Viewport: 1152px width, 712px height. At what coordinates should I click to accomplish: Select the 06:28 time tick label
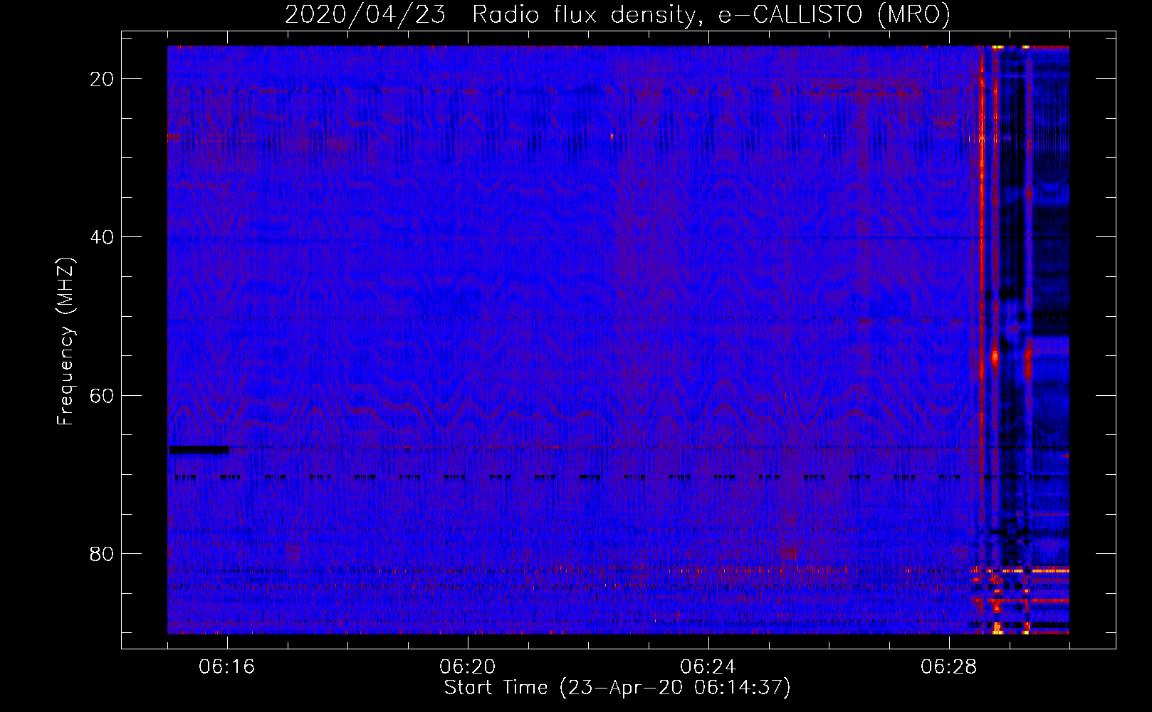pyautogui.click(x=949, y=667)
